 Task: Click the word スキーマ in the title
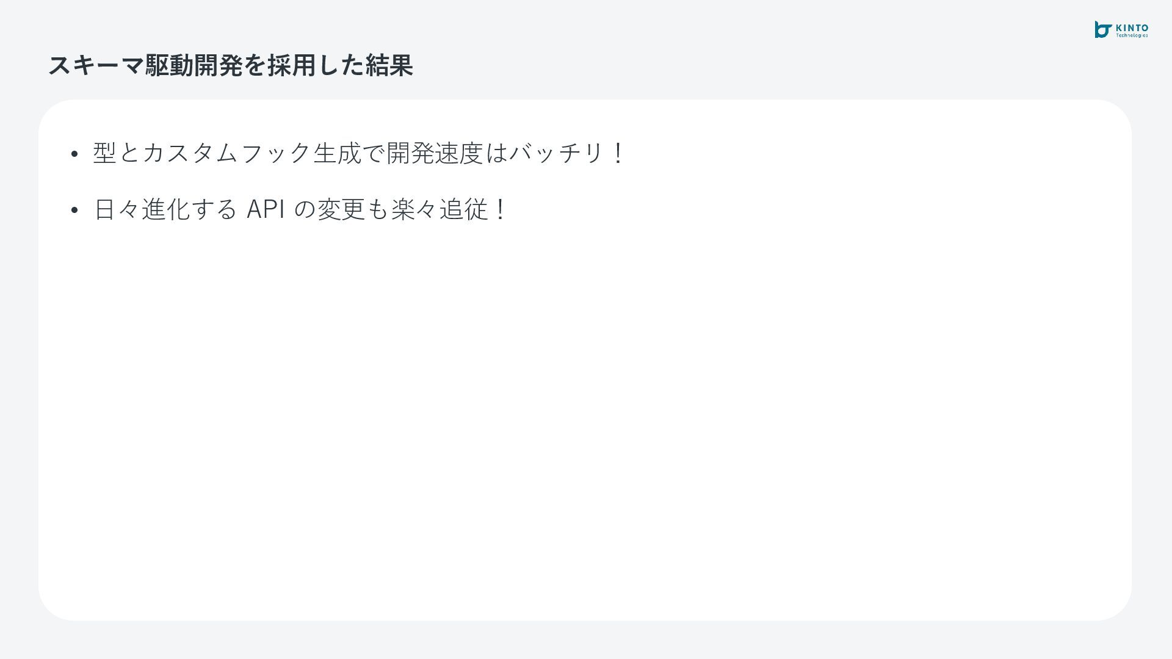[x=96, y=65]
